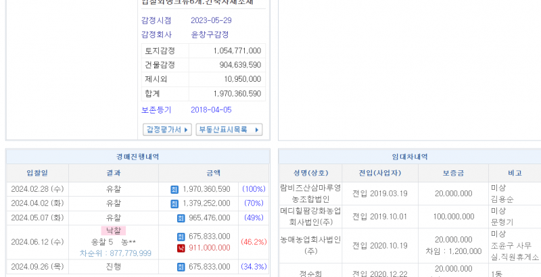Screen dimensions: 541x277
Task: Click the 최저가 icon beside 965,476,000
Action: tap(181, 218)
